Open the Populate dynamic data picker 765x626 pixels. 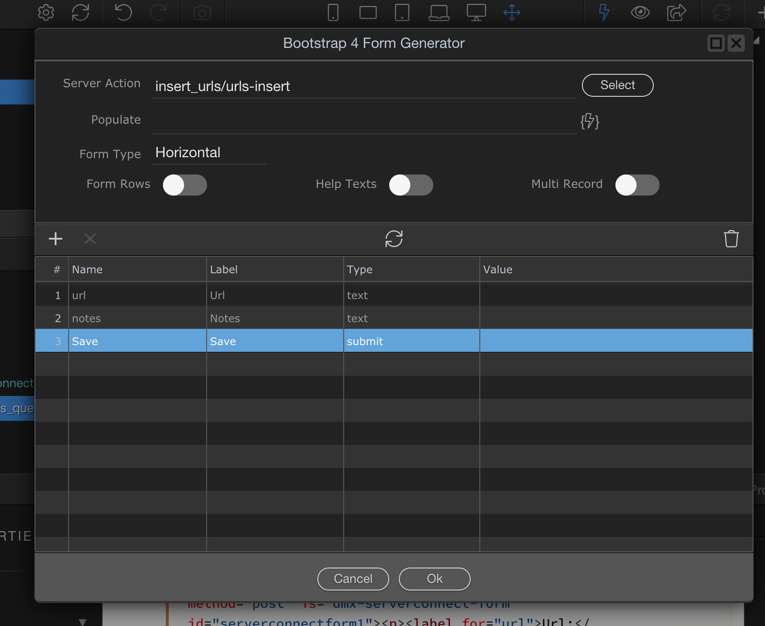[x=590, y=121]
